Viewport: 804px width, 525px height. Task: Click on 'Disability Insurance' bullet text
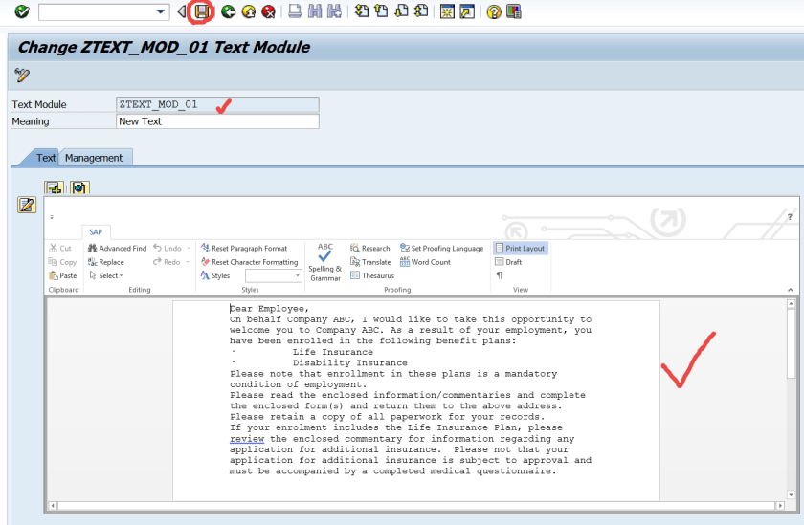[x=349, y=362]
